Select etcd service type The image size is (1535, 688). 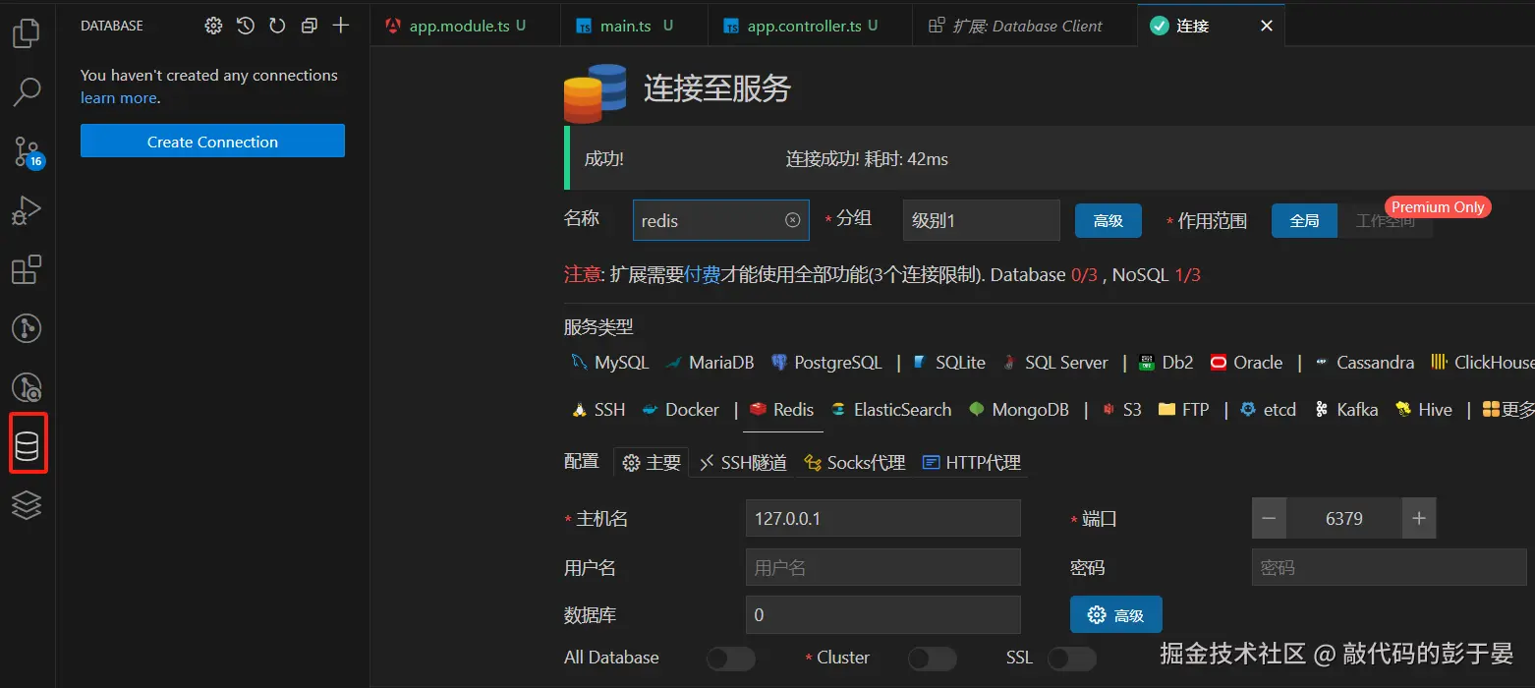coord(1268,410)
